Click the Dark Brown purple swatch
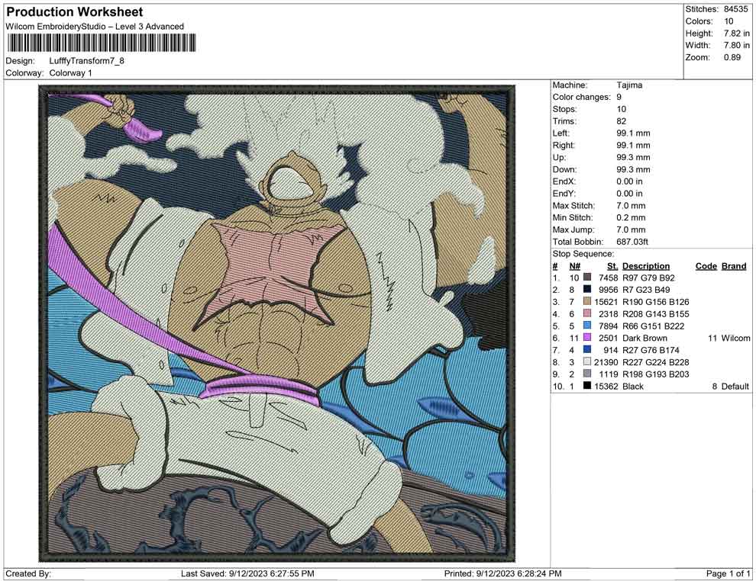Screen dimensions: 756x581 pyautogui.click(x=586, y=338)
